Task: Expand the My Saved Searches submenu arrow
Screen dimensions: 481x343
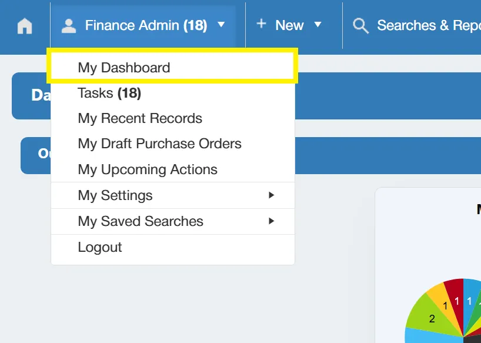Action: coord(271,221)
